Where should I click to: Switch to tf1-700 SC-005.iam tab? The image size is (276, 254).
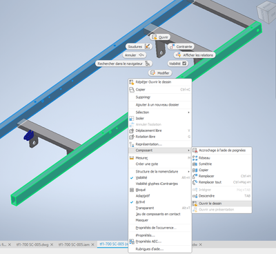(74, 244)
